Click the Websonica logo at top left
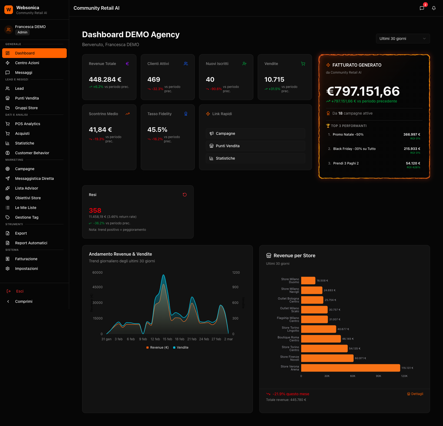 8,9
